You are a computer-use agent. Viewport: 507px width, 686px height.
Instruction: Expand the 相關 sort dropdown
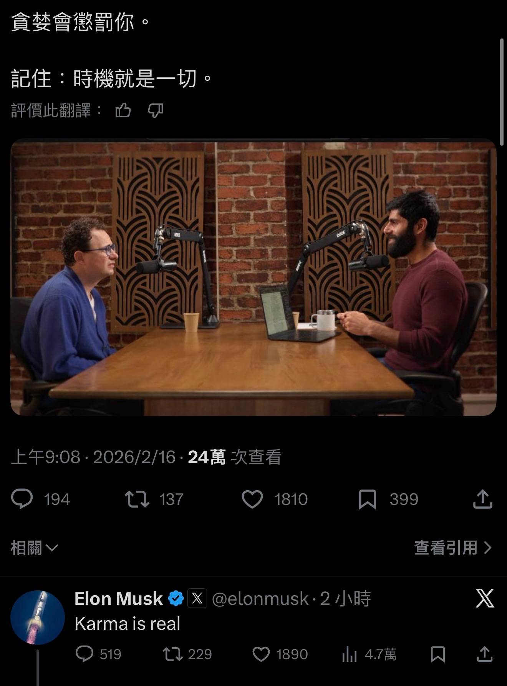(35, 548)
